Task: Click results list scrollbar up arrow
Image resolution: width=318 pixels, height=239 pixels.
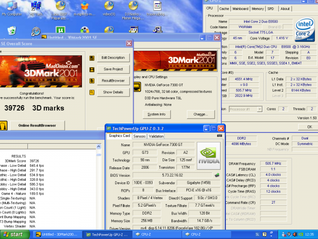Action: coord(98,146)
